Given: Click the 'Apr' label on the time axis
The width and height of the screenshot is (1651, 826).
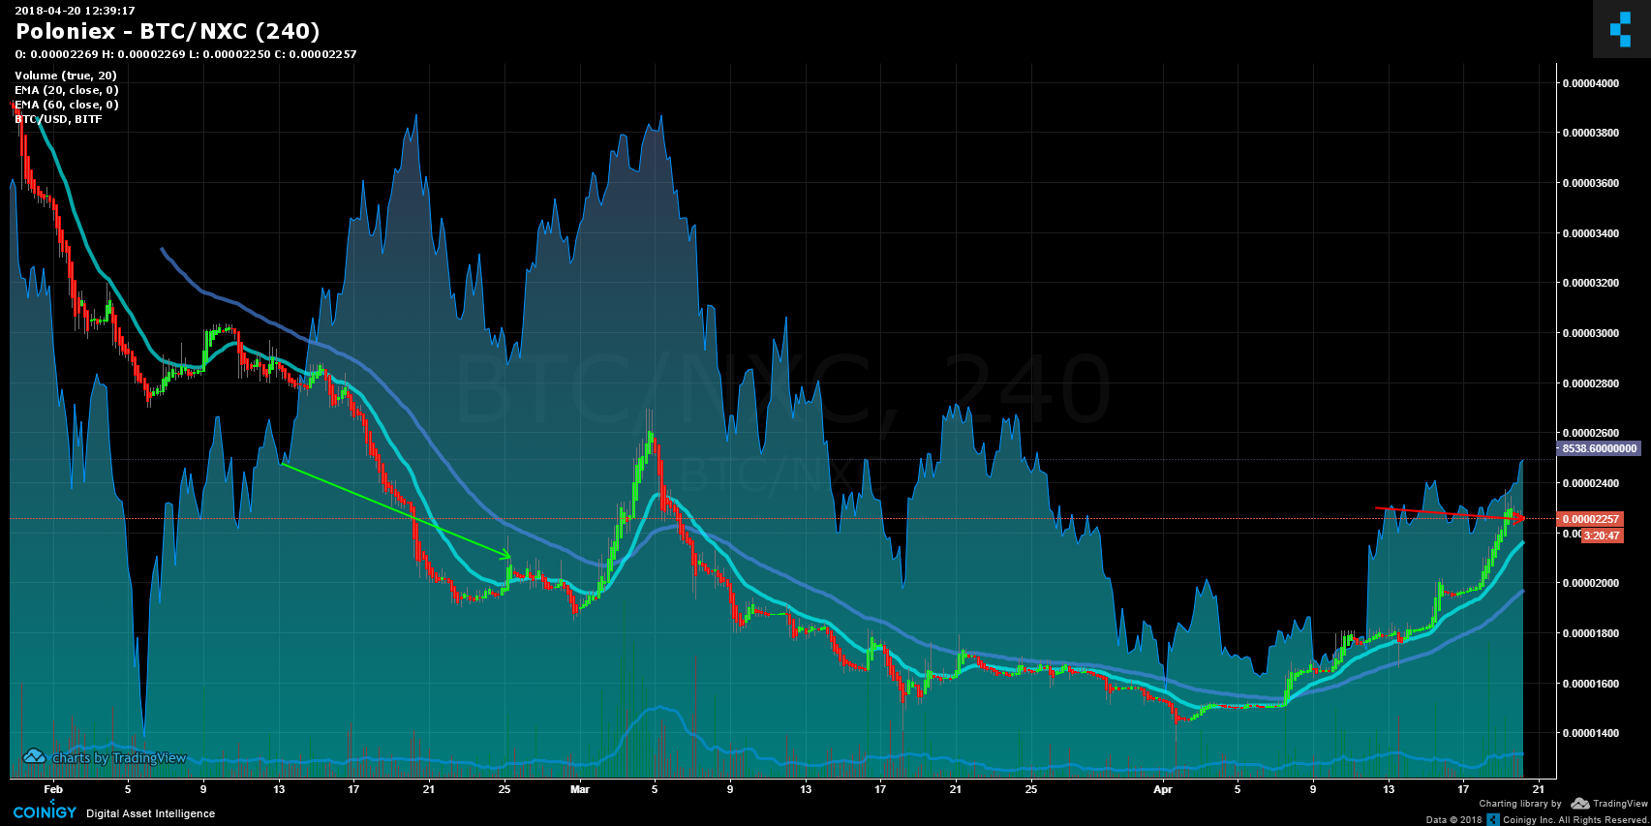Looking at the screenshot, I should (x=1163, y=789).
